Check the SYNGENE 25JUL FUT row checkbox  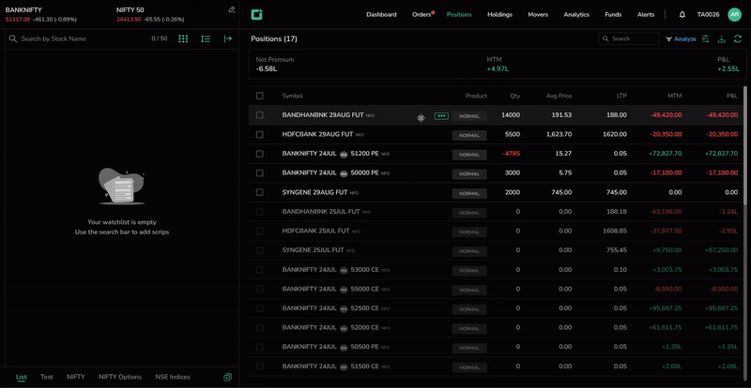[x=260, y=250]
